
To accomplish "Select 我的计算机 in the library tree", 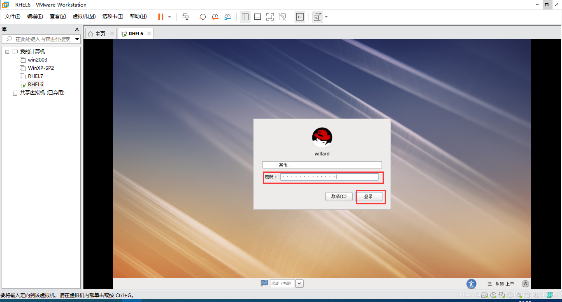I will click(x=33, y=52).
